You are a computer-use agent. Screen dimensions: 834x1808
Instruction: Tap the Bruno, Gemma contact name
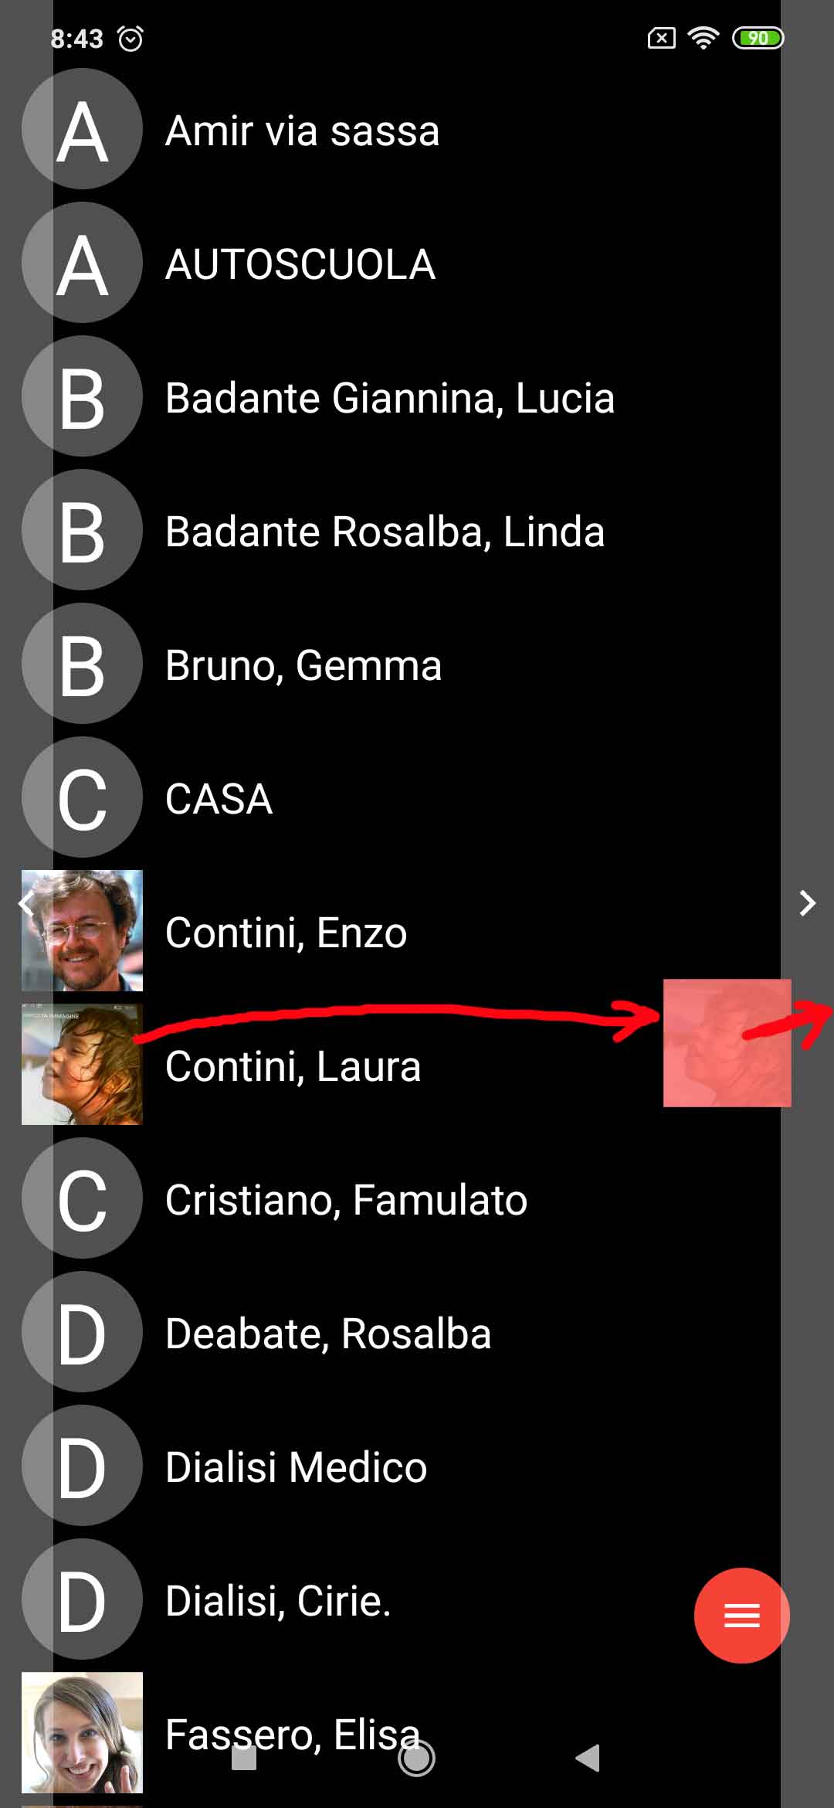(303, 665)
